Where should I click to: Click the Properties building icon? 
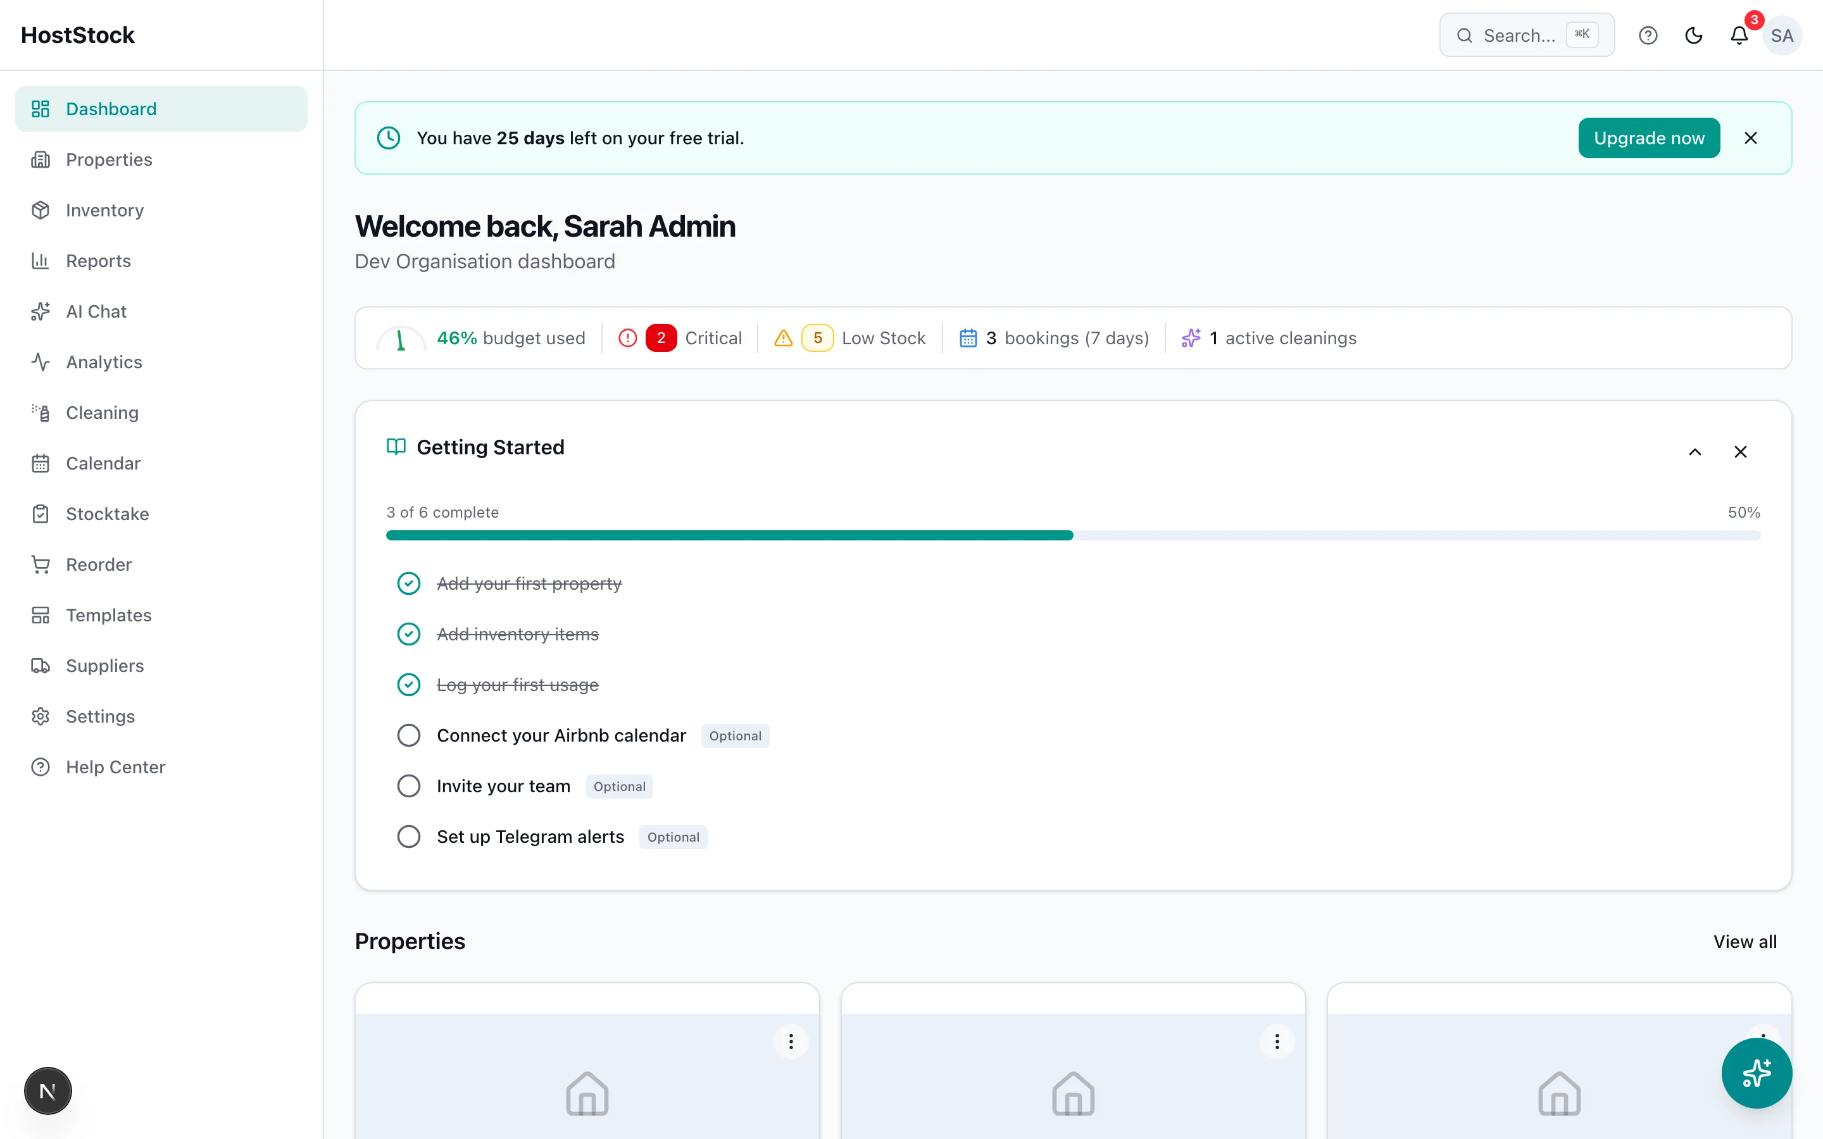(41, 159)
